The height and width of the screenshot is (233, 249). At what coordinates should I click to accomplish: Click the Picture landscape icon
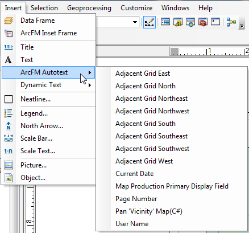pyautogui.click(x=9, y=165)
